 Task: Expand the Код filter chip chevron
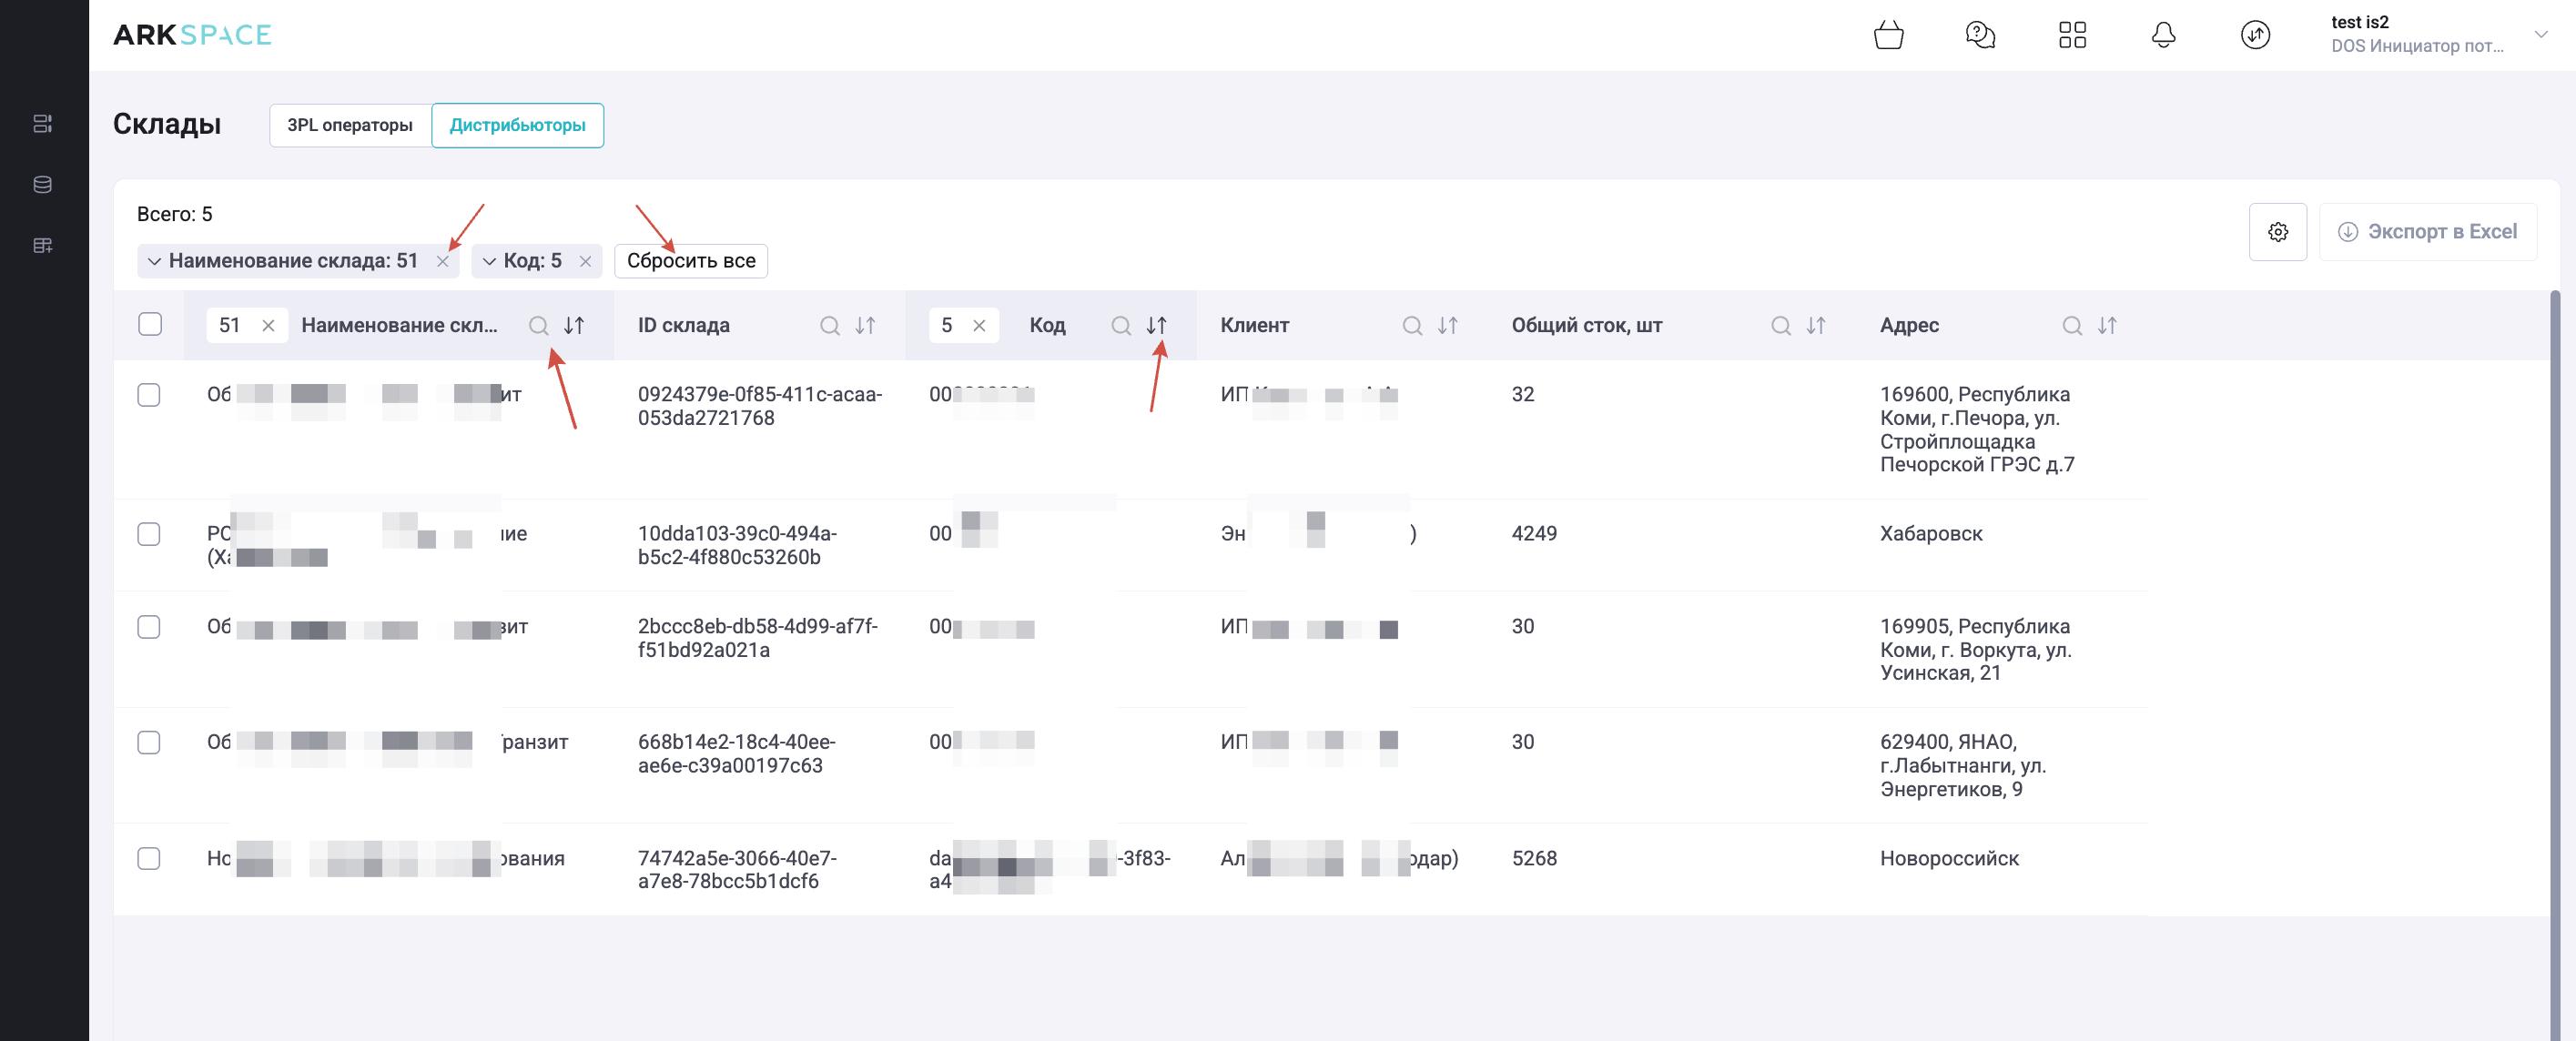(489, 261)
